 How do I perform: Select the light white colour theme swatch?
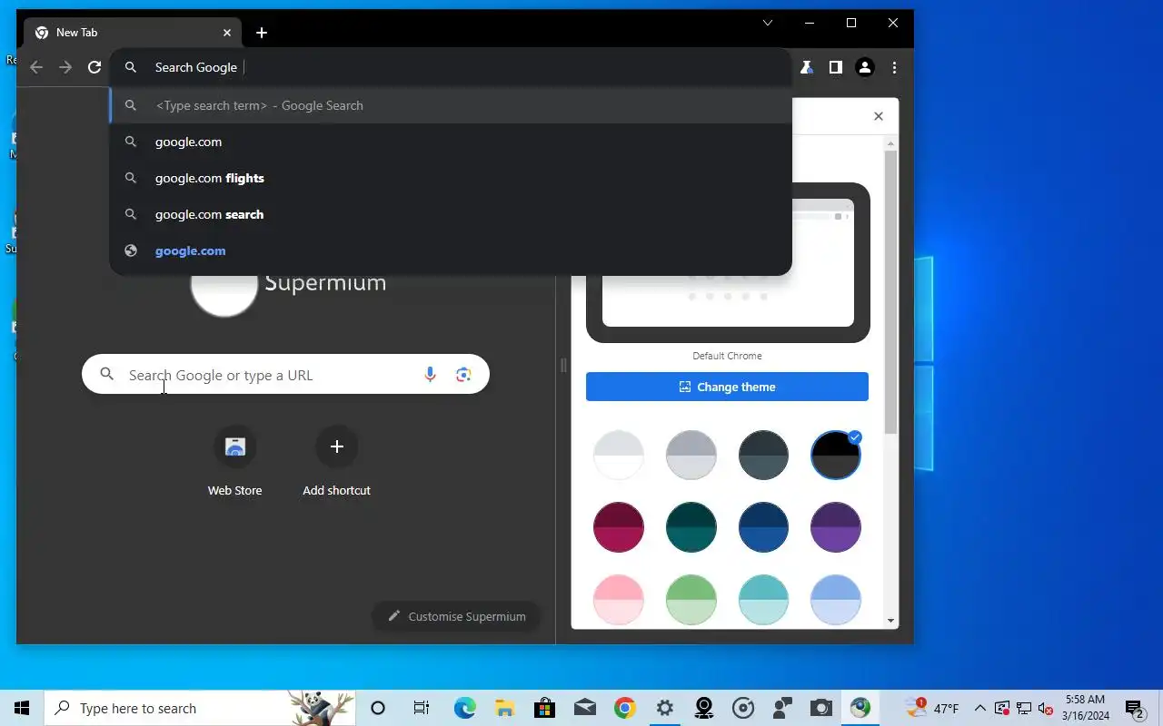(x=619, y=455)
